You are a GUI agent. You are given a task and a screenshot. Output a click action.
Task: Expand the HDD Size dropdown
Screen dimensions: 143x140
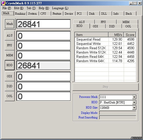click(x=134, y=108)
